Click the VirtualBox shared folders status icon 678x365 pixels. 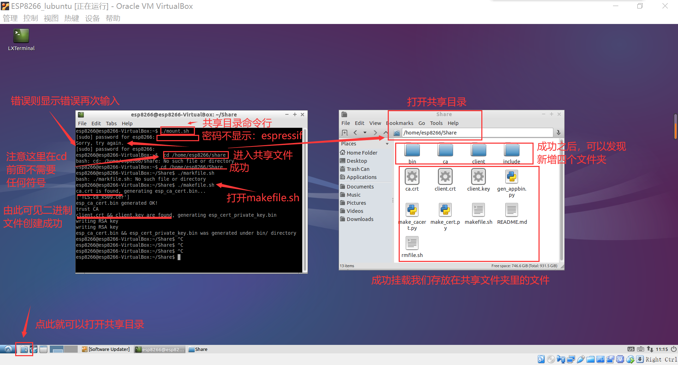pos(590,359)
